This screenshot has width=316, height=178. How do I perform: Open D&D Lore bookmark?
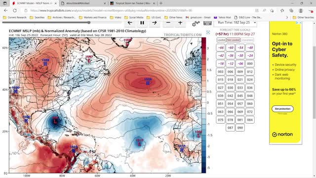(x=248, y=17)
